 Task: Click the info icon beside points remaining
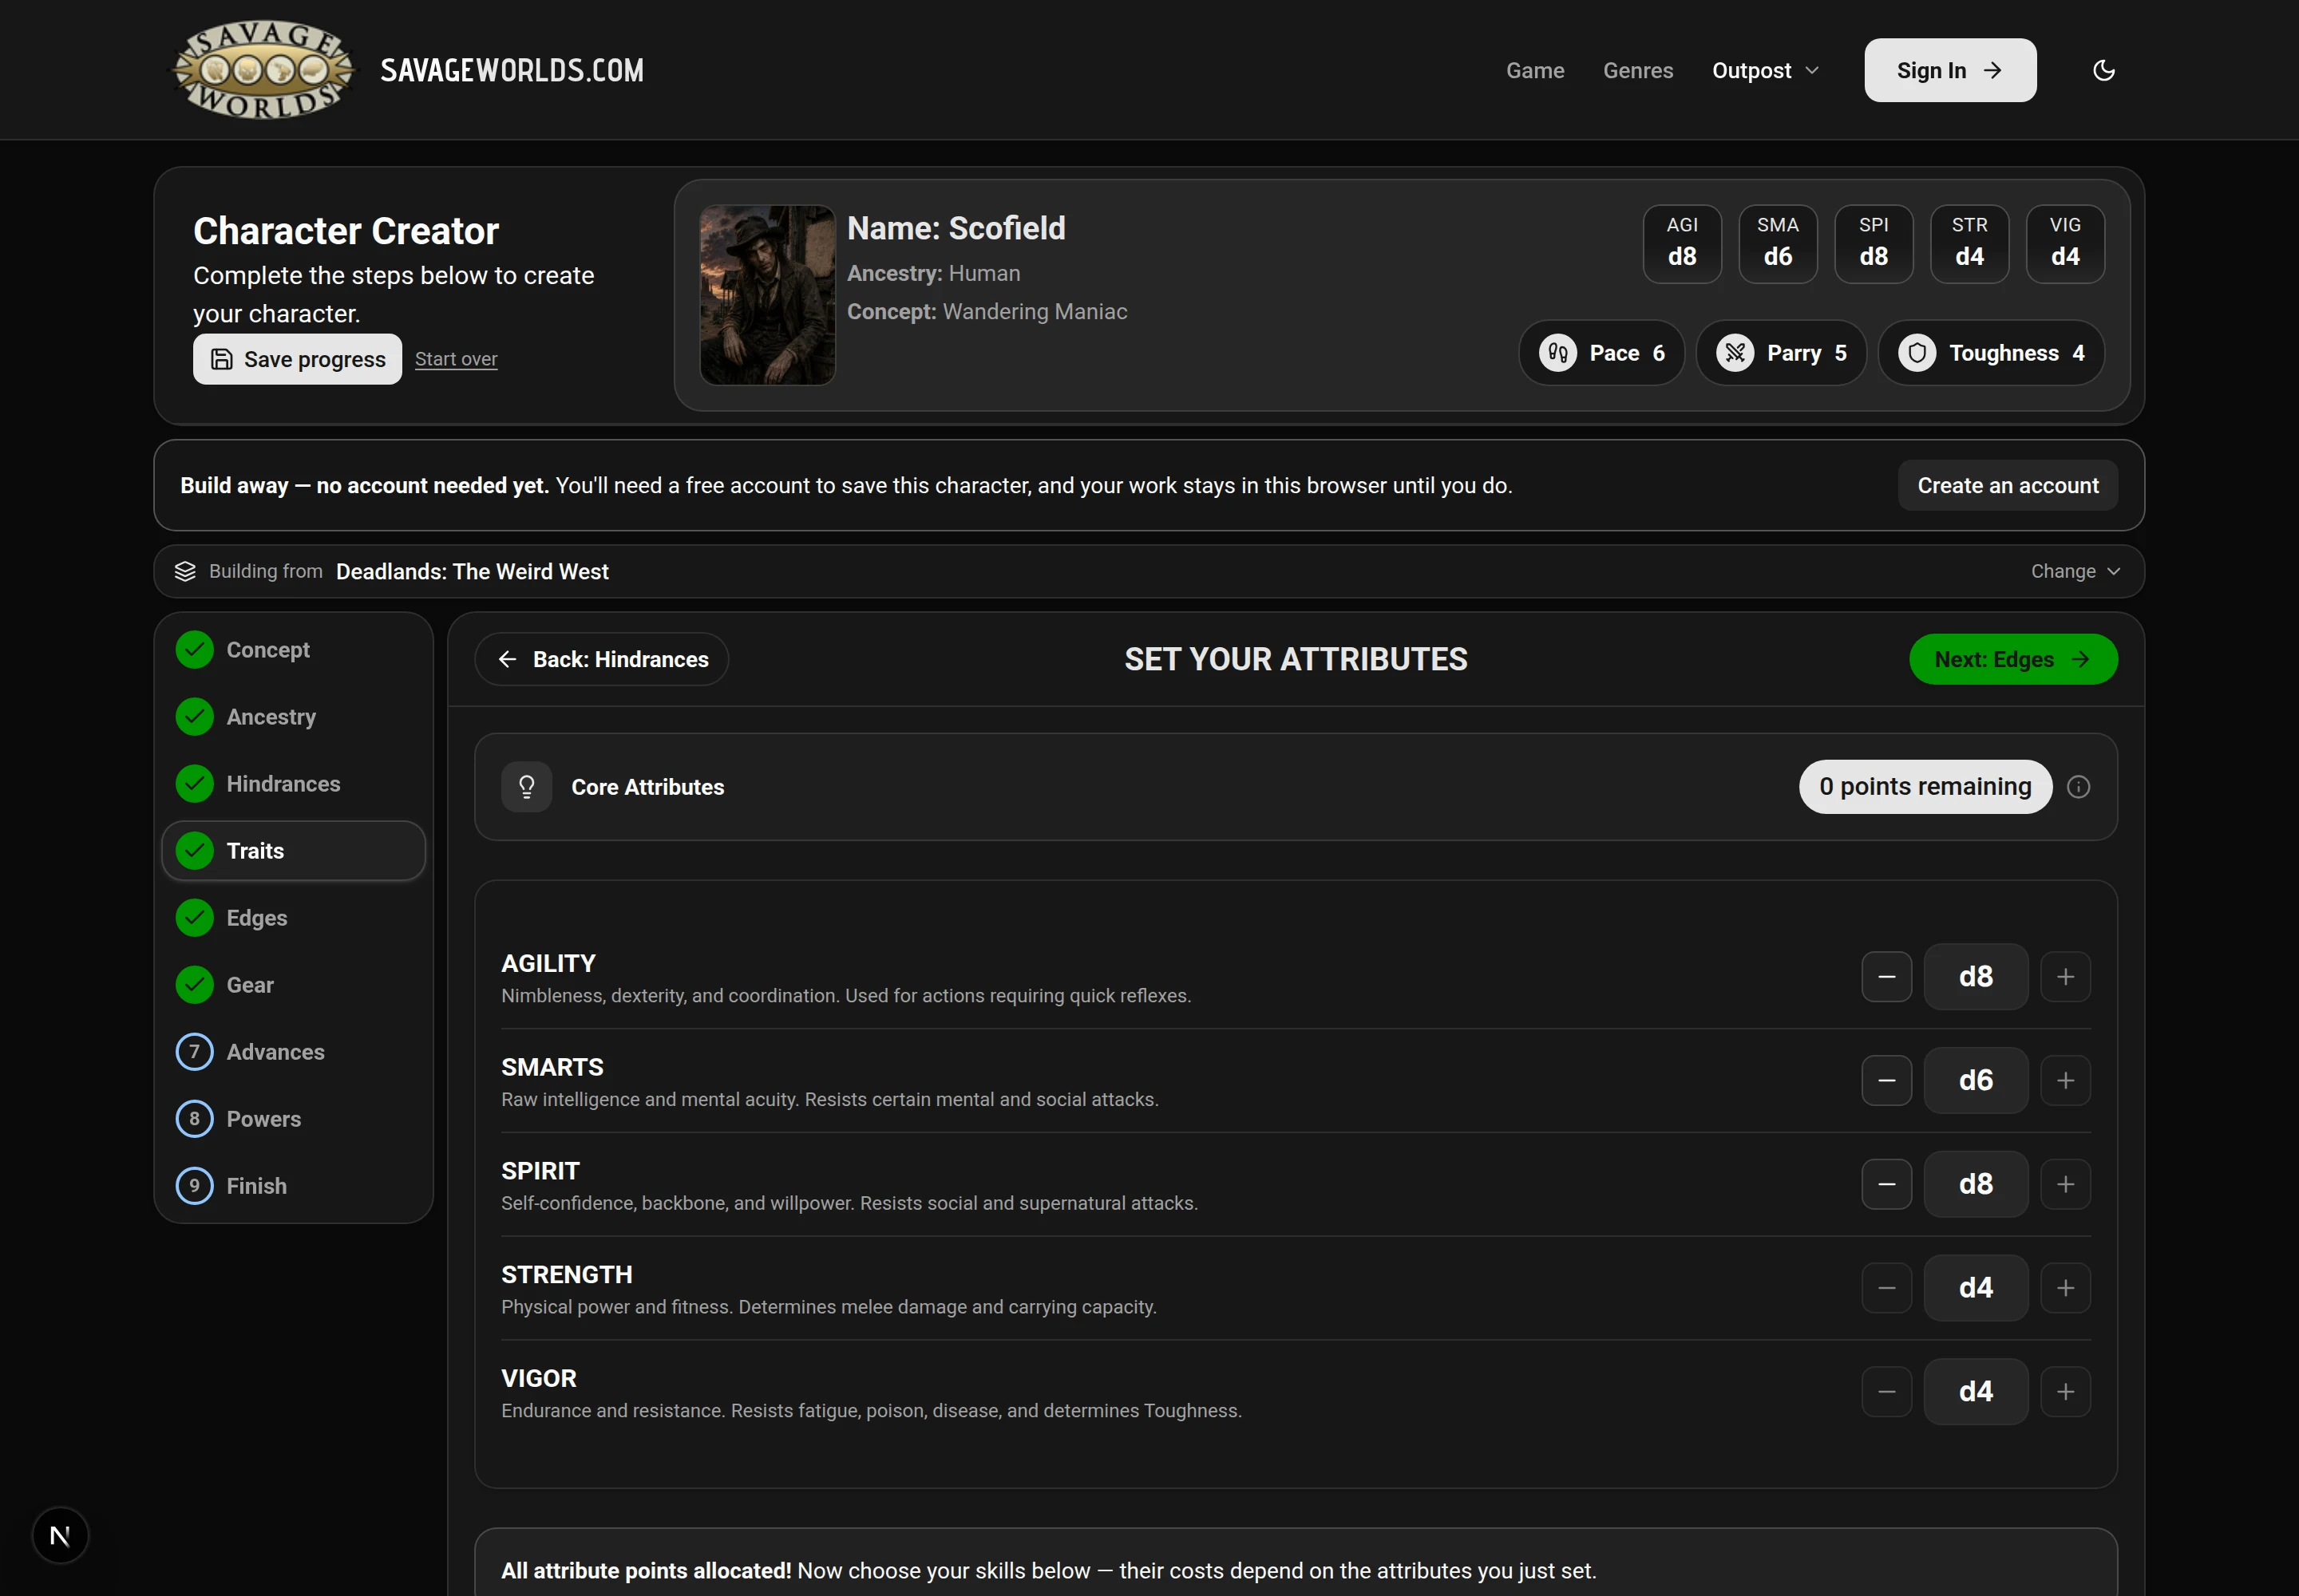pos(2078,787)
